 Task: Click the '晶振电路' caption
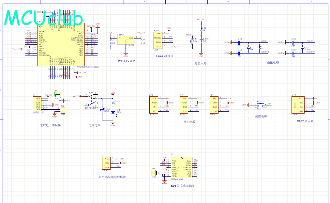coord(273,63)
